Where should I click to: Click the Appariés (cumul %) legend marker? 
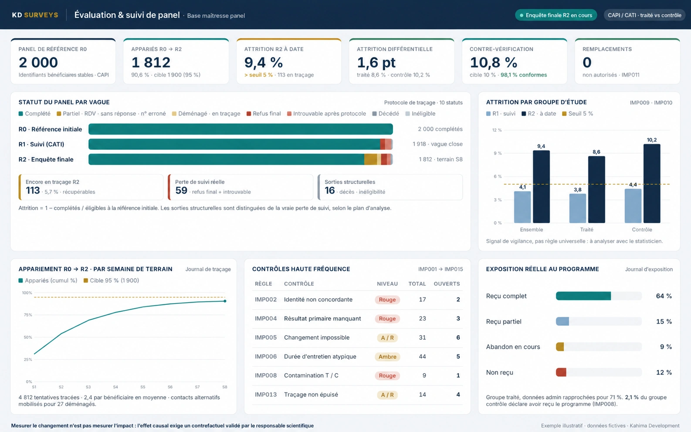click(x=20, y=280)
